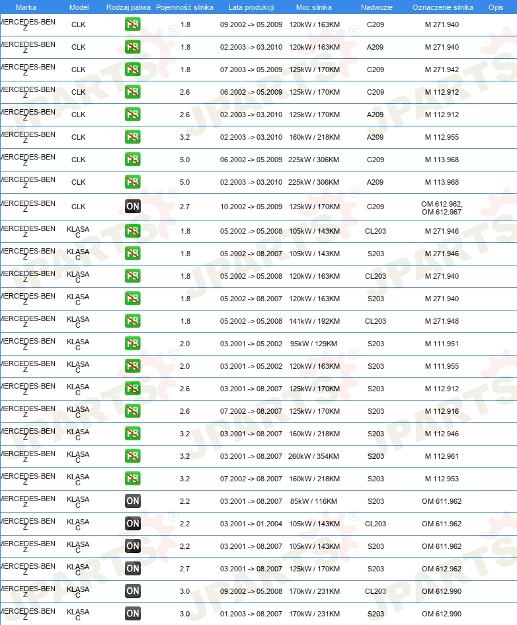Click power value 85kW / 116KM

(313, 501)
